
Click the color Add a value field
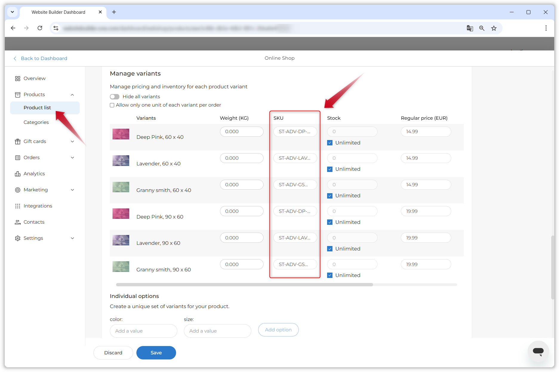pos(143,331)
